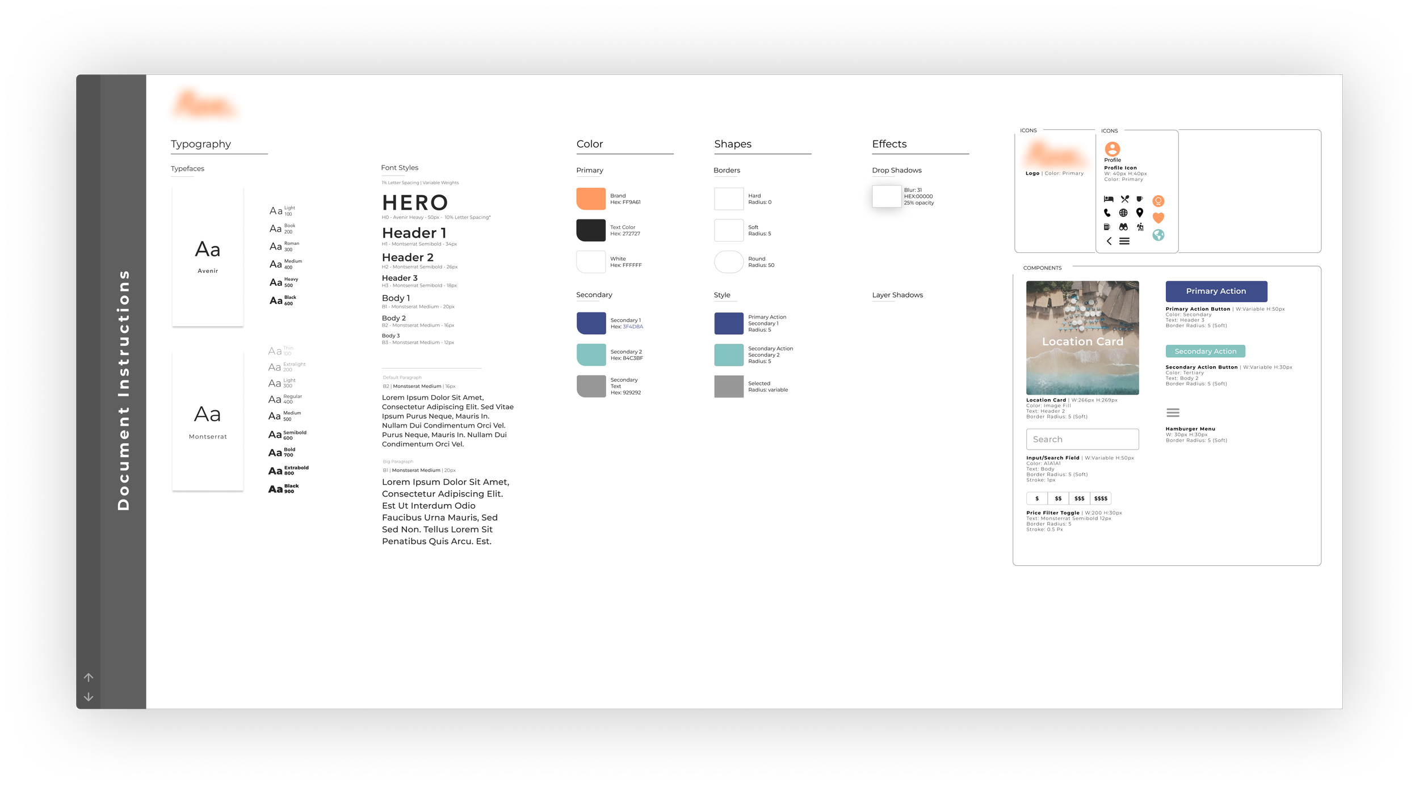Click into the Search input field

pyautogui.click(x=1082, y=439)
